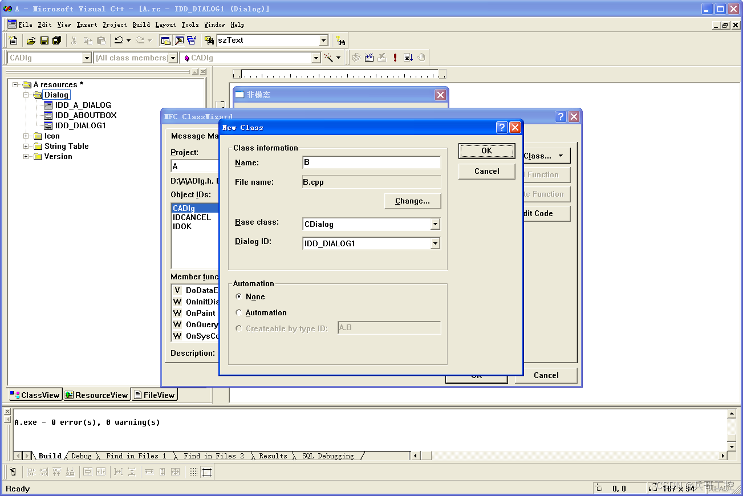This screenshot has width=743, height=496.
Task: Open the Build menu
Action: click(x=141, y=25)
